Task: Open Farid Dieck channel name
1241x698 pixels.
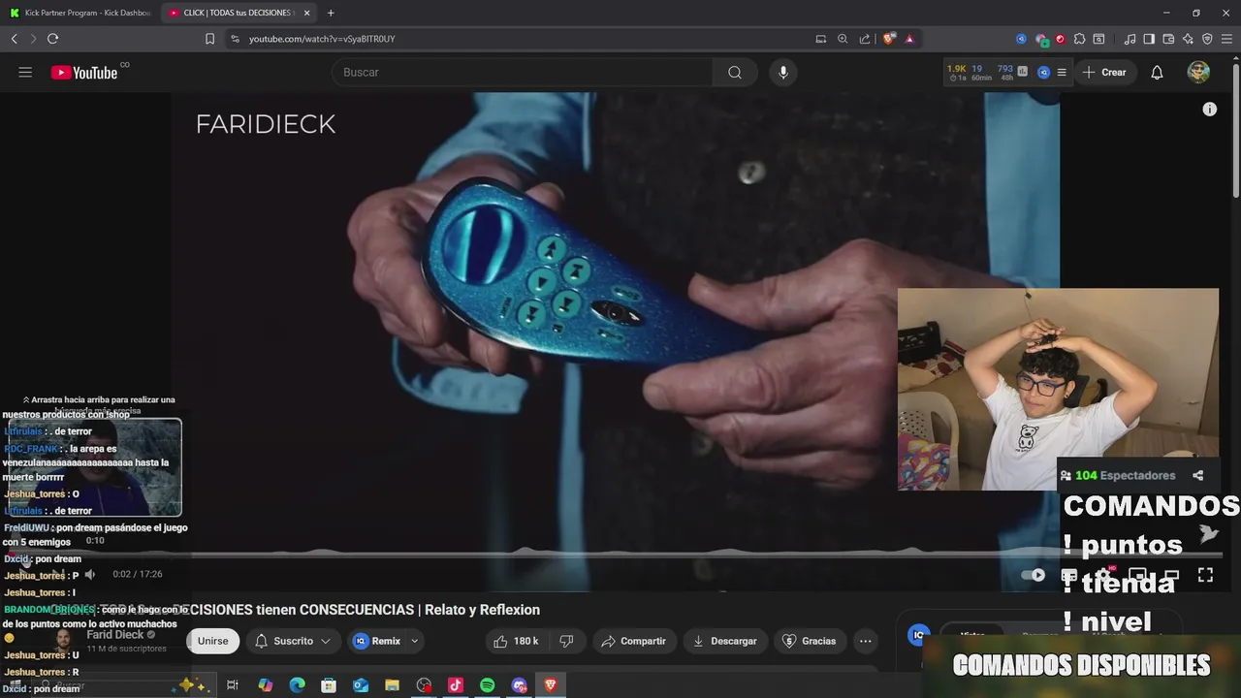Action: pos(115,635)
